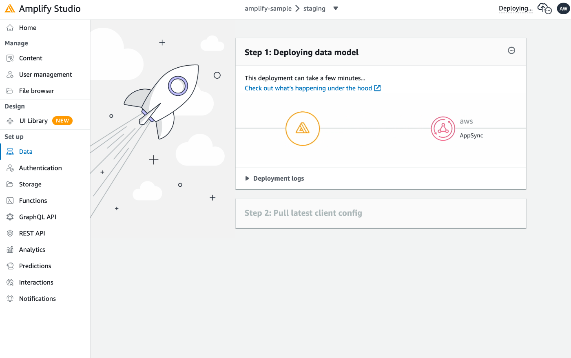Click the Functions lambda icon

[10, 201]
